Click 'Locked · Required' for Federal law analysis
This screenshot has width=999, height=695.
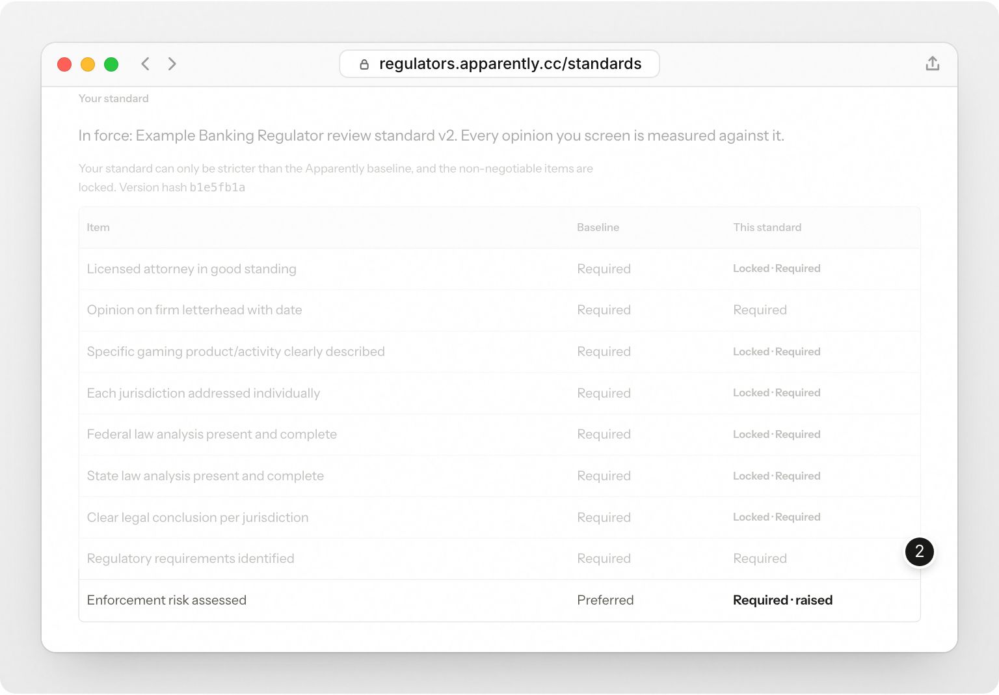[777, 434]
